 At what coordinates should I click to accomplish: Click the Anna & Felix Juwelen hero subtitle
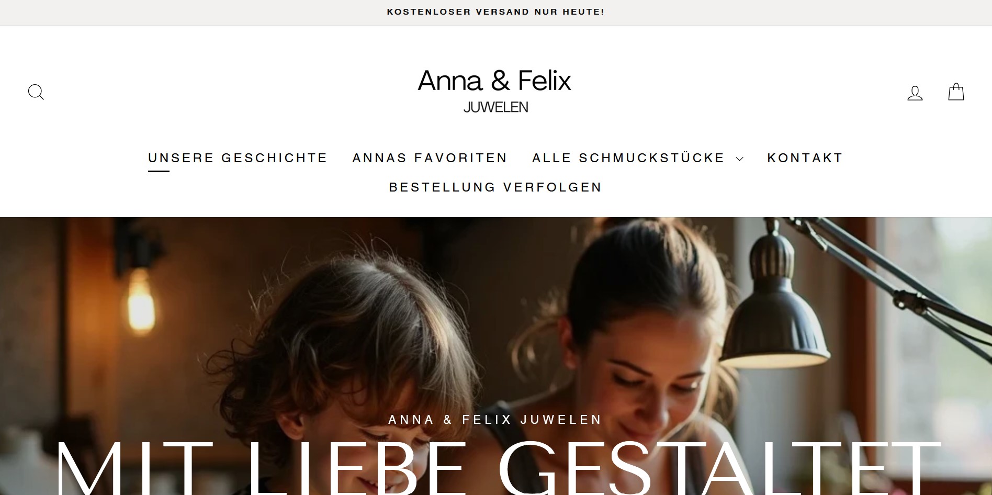coord(495,420)
